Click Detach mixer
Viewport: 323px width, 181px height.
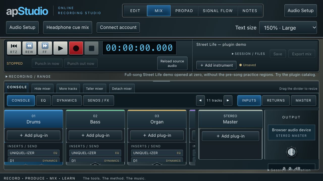(122, 88)
